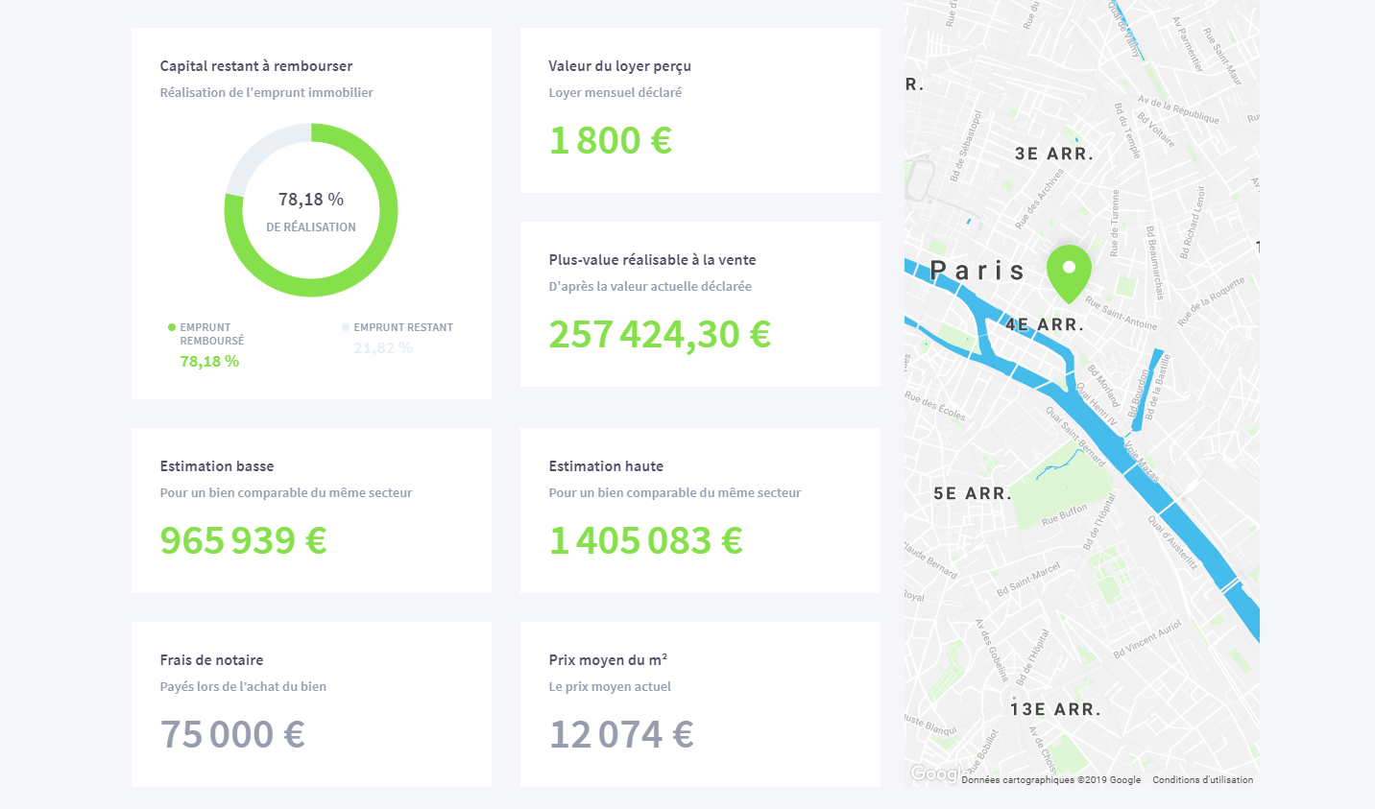The image size is (1375, 809).
Task: Click the 4E ARR. label on map
Action: [x=1045, y=324]
